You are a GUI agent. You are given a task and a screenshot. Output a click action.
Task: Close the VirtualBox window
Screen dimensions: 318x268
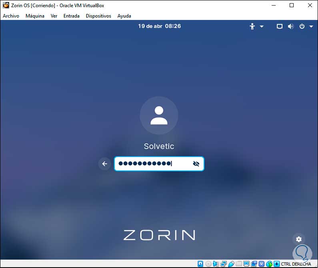click(x=310, y=5)
